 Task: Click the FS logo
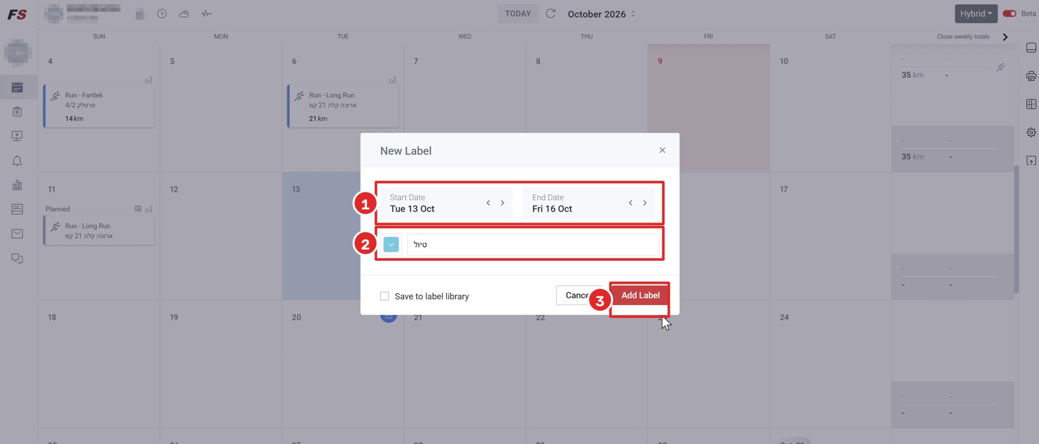[x=17, y=14]
